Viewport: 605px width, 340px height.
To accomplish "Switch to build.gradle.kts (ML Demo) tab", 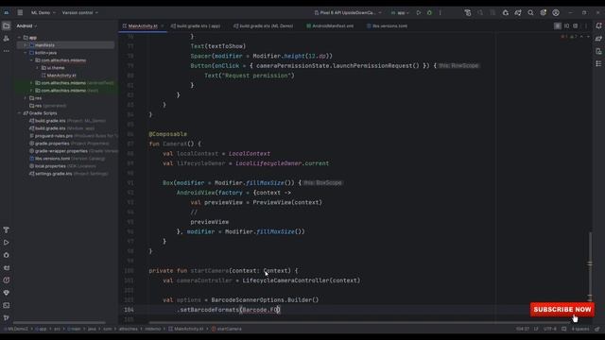I will [263, 26].
